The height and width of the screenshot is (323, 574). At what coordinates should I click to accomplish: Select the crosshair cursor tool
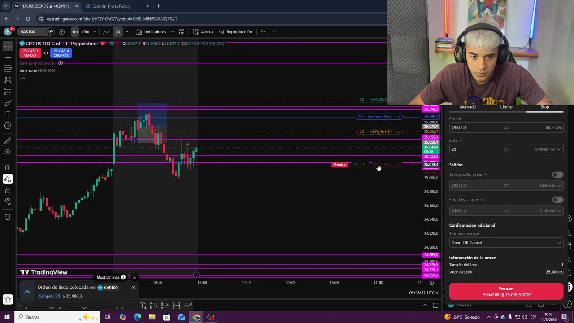click(x=8, y=46)
